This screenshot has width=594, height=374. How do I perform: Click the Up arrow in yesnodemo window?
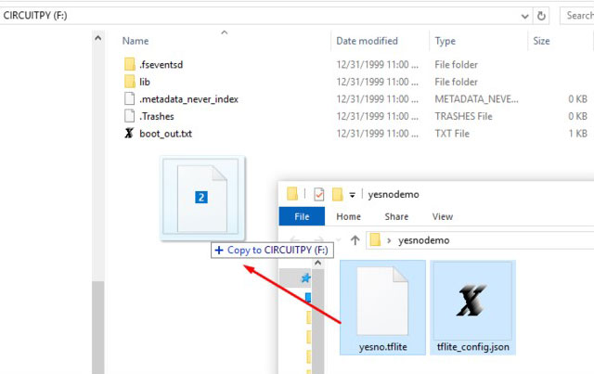[x=355, y=240]
